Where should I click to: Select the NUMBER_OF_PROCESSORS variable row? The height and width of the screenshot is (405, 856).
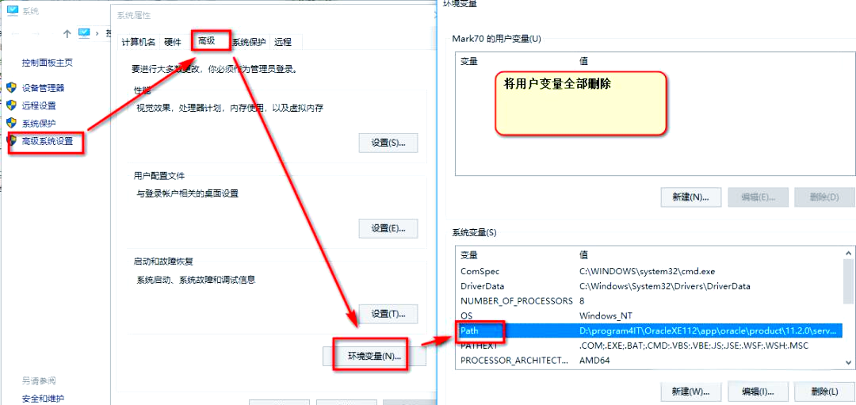(x=649, y=300)
